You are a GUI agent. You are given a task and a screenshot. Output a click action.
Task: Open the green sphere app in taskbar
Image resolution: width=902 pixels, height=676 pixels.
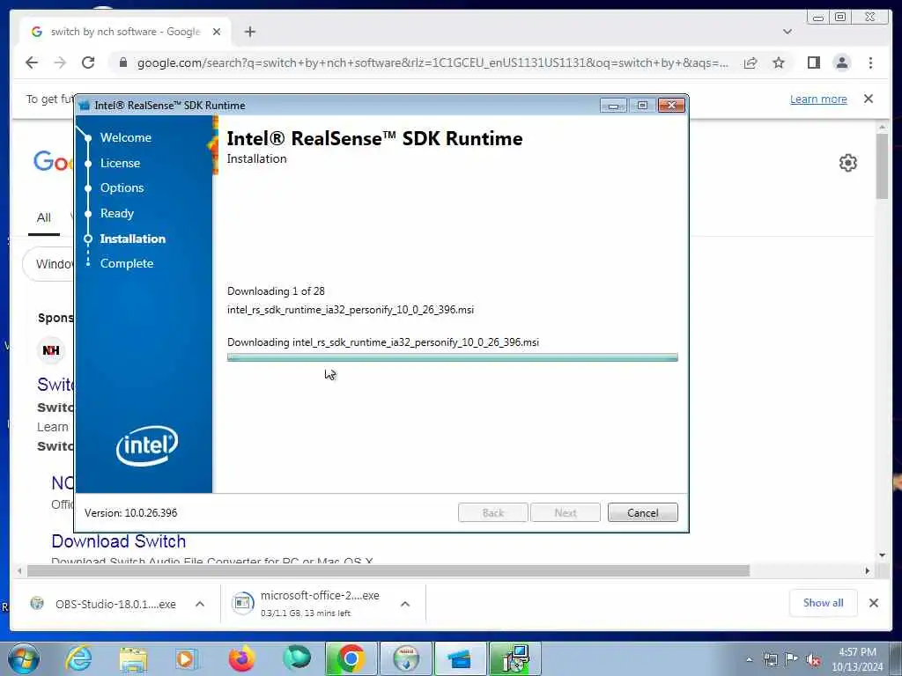[x=297, y=658]
